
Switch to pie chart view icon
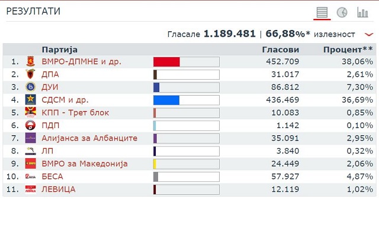tap(342, 12)
